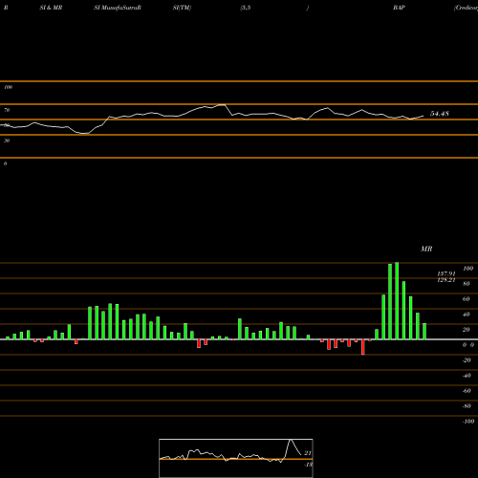Viewport: 478px width, 478px height.
Task: Click the MR chart title label
Action: (426, 249)
